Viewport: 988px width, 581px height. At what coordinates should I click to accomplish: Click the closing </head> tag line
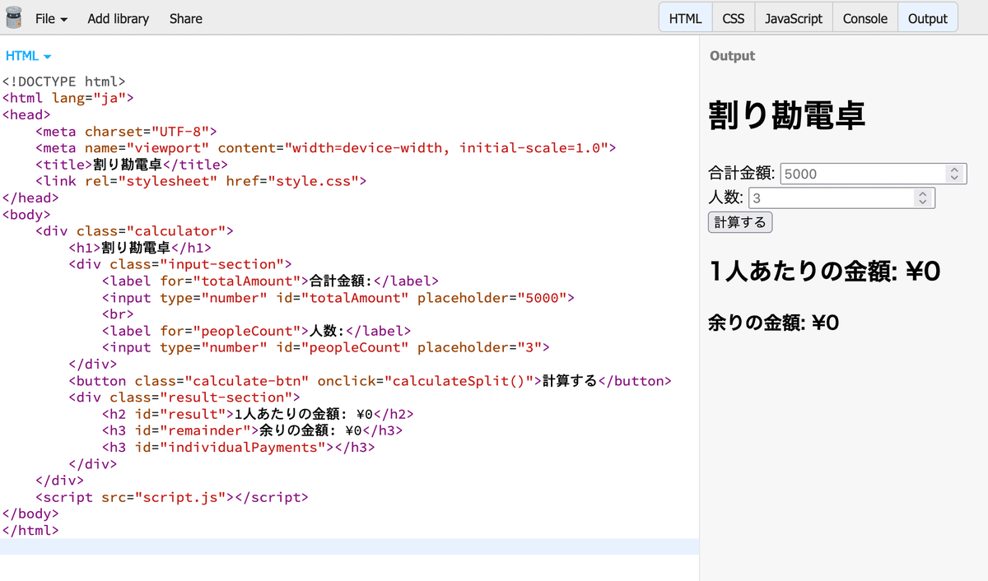tap(30, 198)
